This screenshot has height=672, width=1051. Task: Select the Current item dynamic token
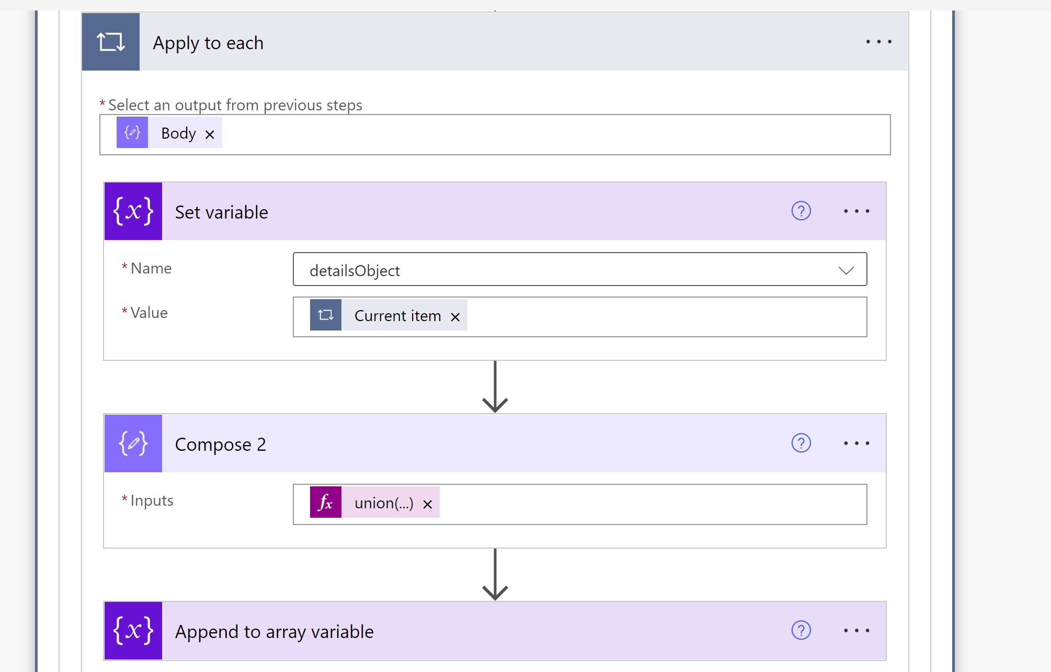[397, 316]
